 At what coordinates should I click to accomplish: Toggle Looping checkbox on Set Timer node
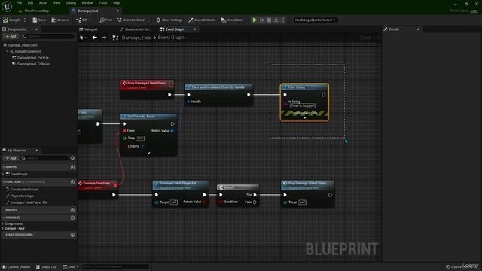142,146
